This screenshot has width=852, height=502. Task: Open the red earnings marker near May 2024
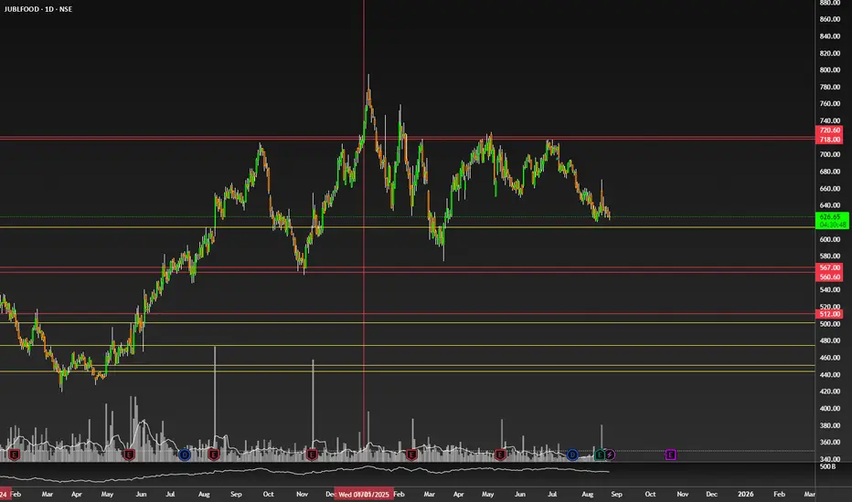click(x=129, y=455)
